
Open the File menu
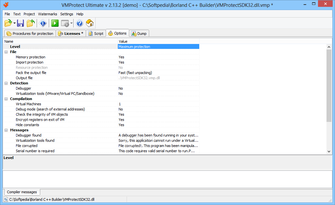click(7, 14)
